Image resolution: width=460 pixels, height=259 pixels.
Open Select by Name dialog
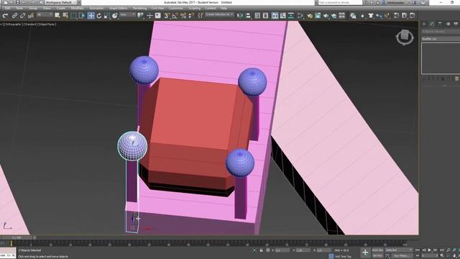(x=65, y=16)
